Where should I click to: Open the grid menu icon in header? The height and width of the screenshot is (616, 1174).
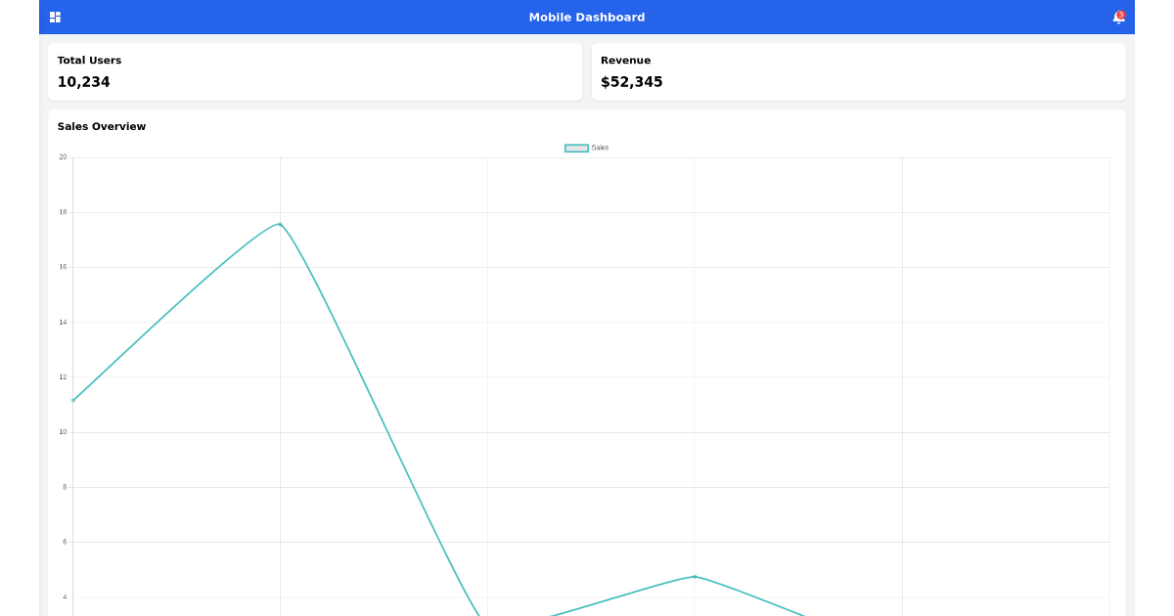coord(55,17)
